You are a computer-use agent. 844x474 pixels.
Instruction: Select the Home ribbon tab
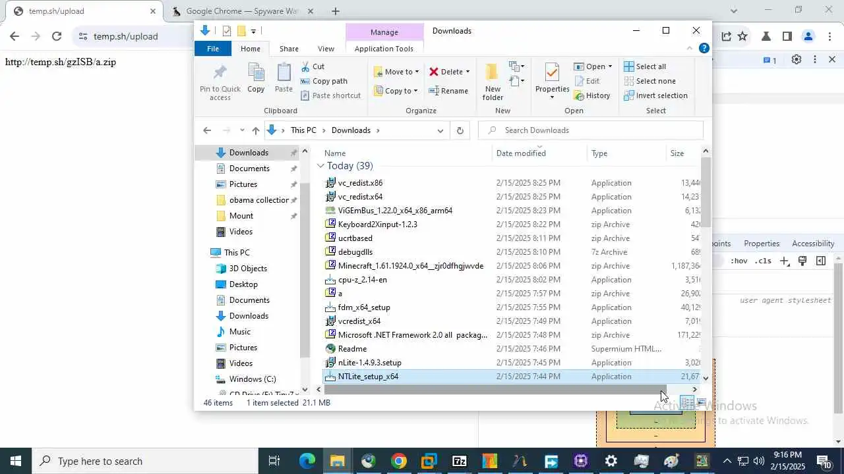click(251, 49)
